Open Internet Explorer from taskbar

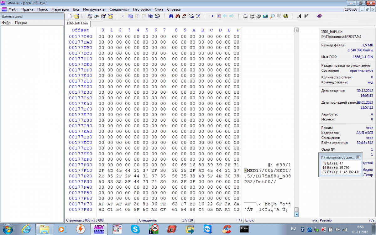26,229
